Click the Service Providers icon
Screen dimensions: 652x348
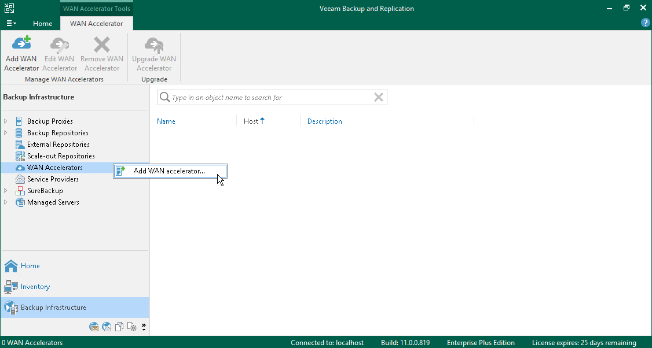[x=20, y=179]
